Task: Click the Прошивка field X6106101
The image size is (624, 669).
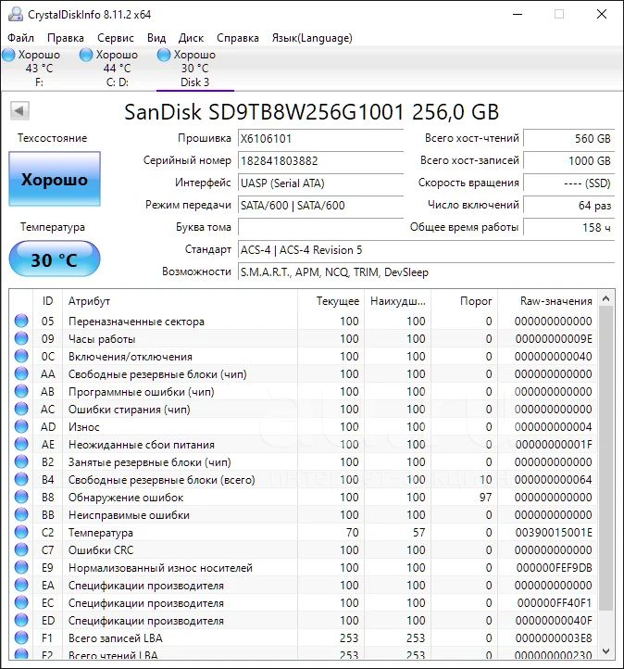Action: (320, 139)
